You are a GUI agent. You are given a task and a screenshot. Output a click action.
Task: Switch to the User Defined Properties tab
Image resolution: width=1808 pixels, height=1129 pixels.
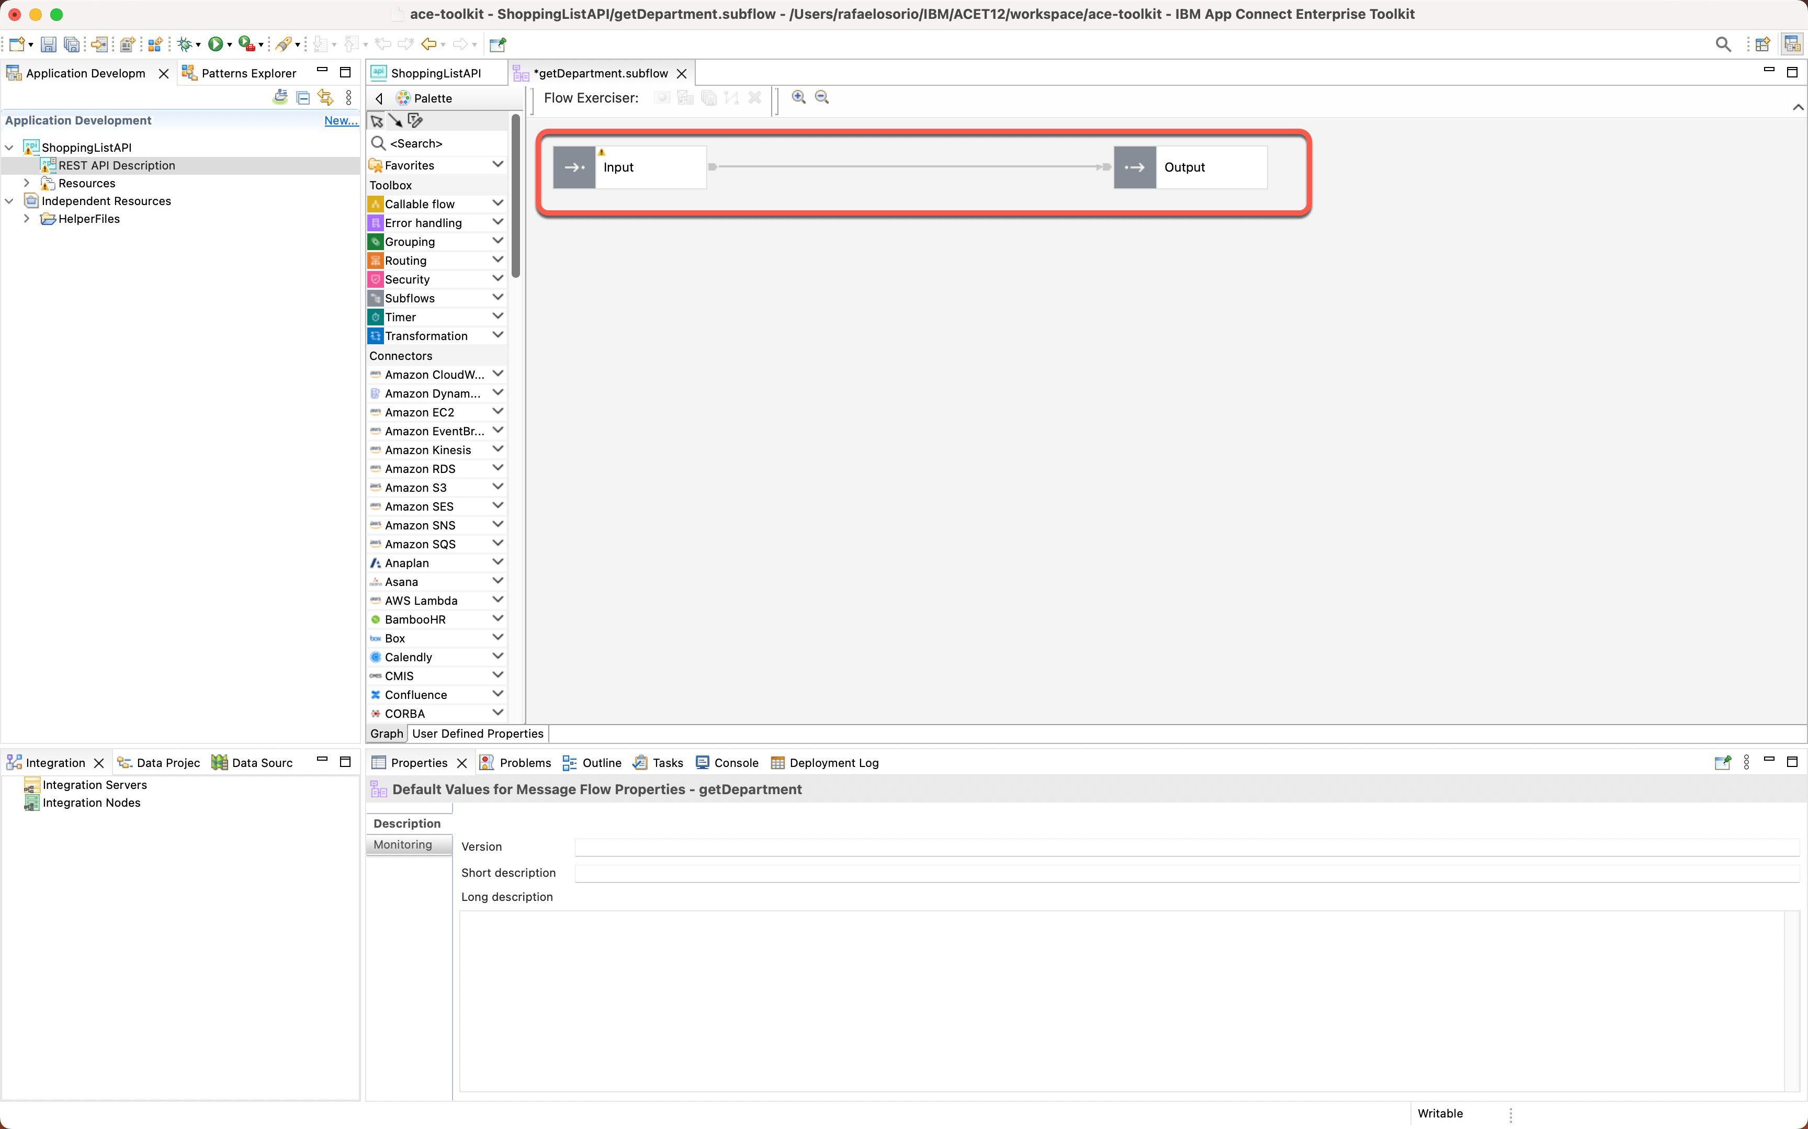click(477, 733)
